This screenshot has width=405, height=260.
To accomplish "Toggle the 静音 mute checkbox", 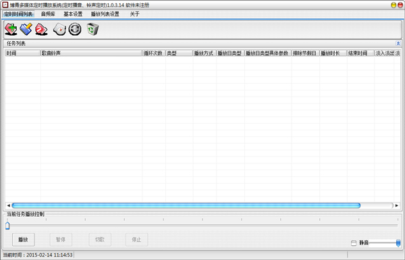I will pos(354,243).
